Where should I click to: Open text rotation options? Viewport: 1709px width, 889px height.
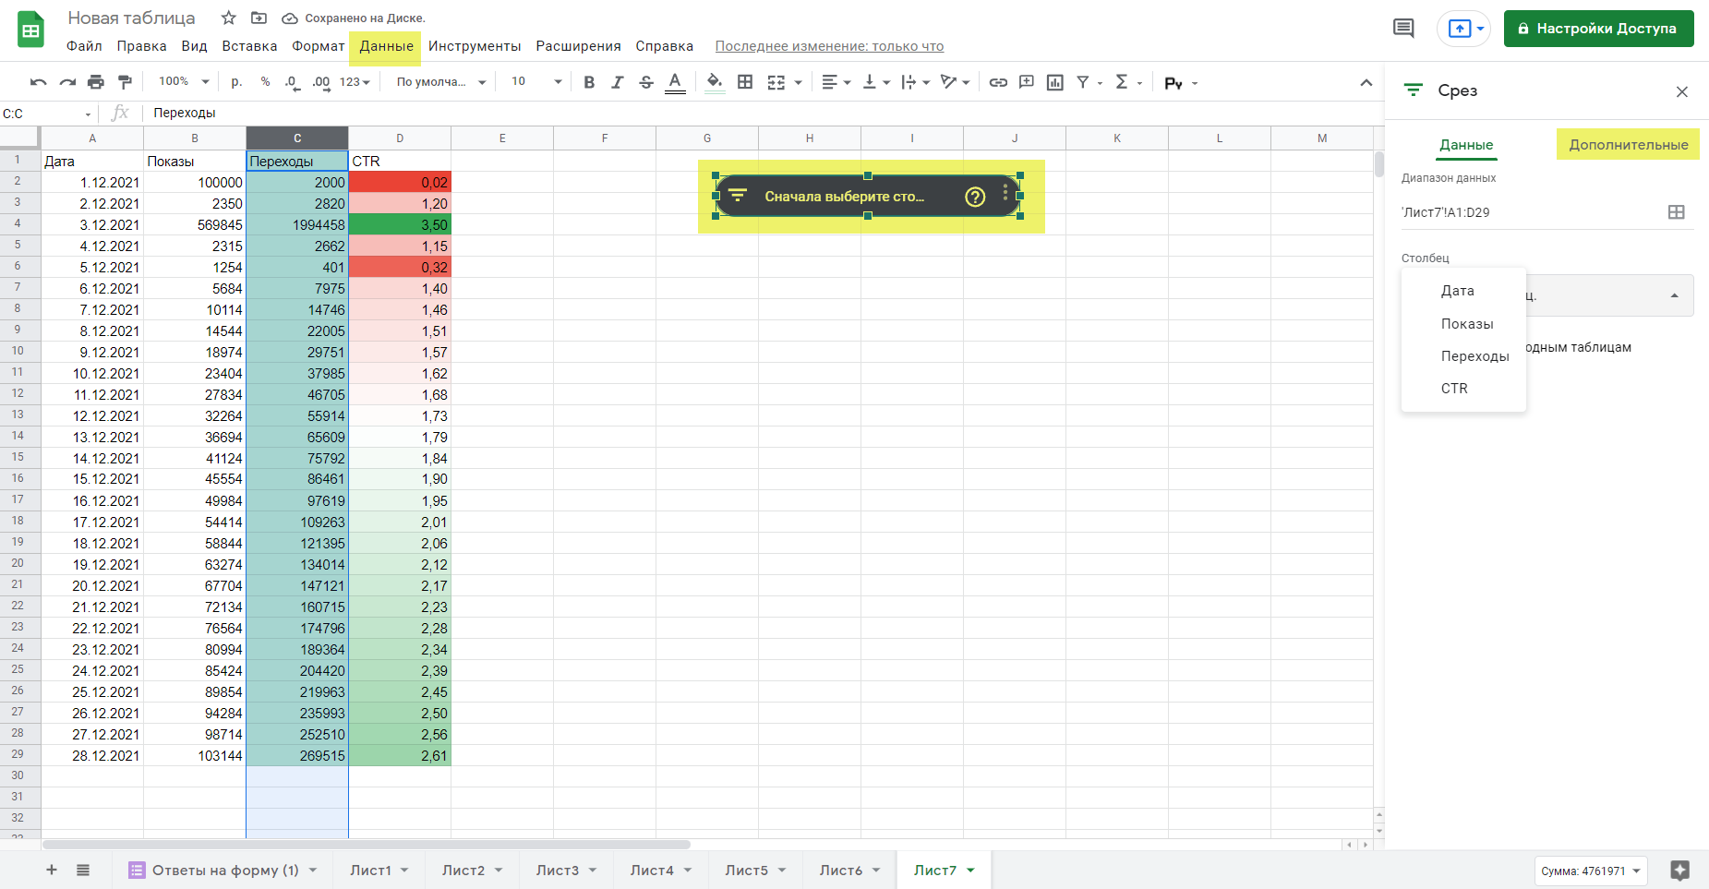point(955,82)
